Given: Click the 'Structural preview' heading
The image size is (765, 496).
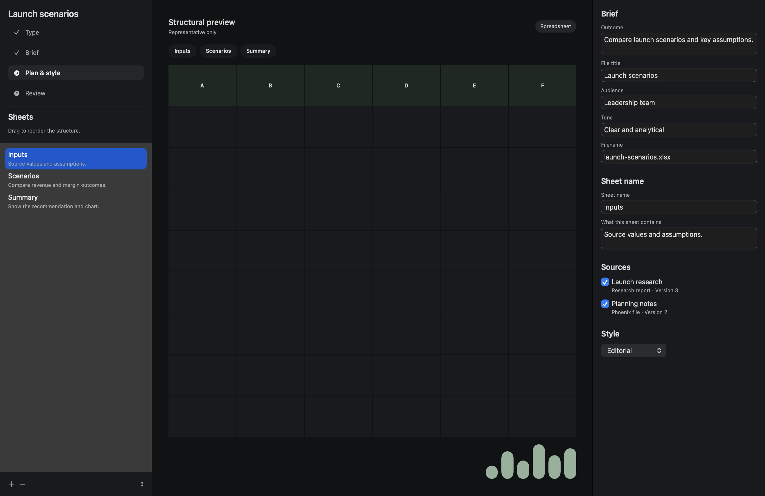Looking at the screenshot, I should [202, 22].
